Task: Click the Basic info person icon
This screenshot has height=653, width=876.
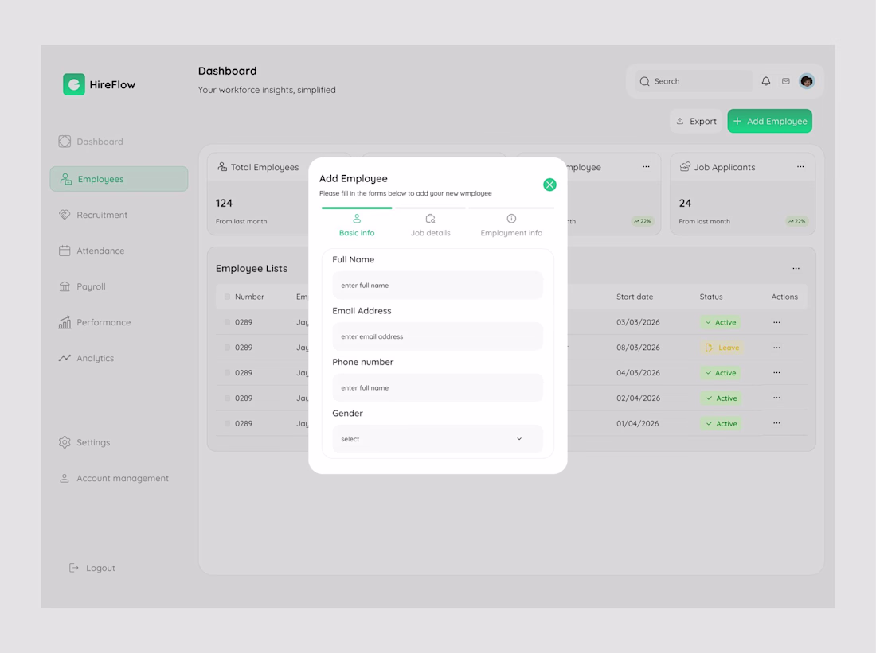Action: point(357,219)
